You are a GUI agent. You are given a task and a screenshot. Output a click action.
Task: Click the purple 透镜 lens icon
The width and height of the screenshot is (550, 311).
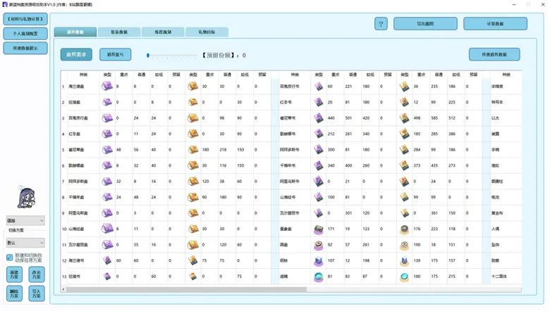[x=319, y=277]
